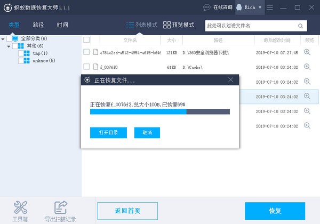Click the computer icon beside 全部分类
The width and height of the screenshot is (320, 224).
pyautogui.click(x=15, y=38)
